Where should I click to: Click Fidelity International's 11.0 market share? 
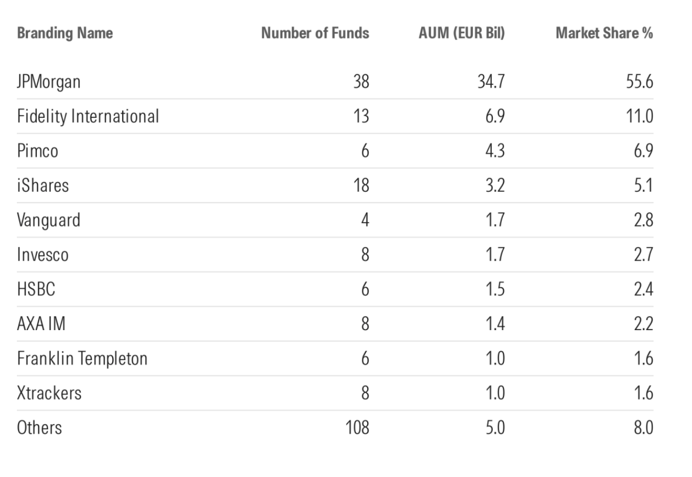tap(640, 116)
